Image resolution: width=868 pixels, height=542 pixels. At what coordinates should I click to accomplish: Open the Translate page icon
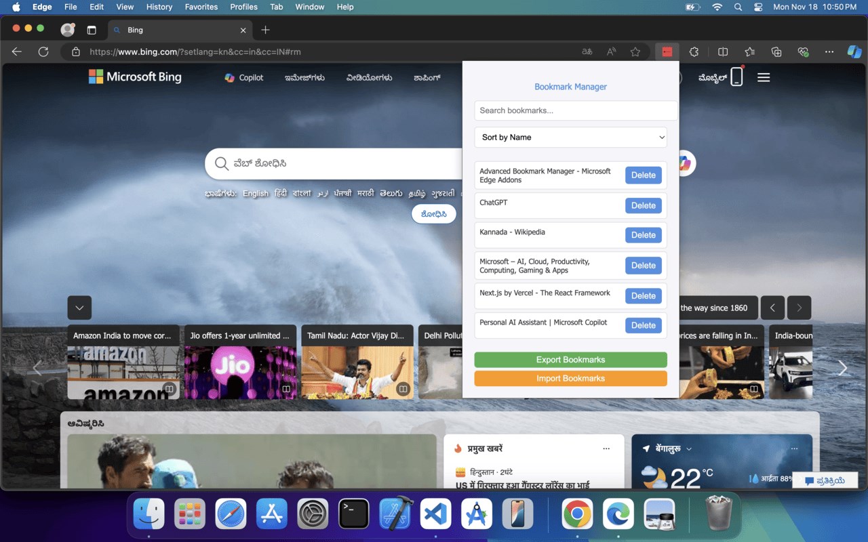(x=587, y=51)
